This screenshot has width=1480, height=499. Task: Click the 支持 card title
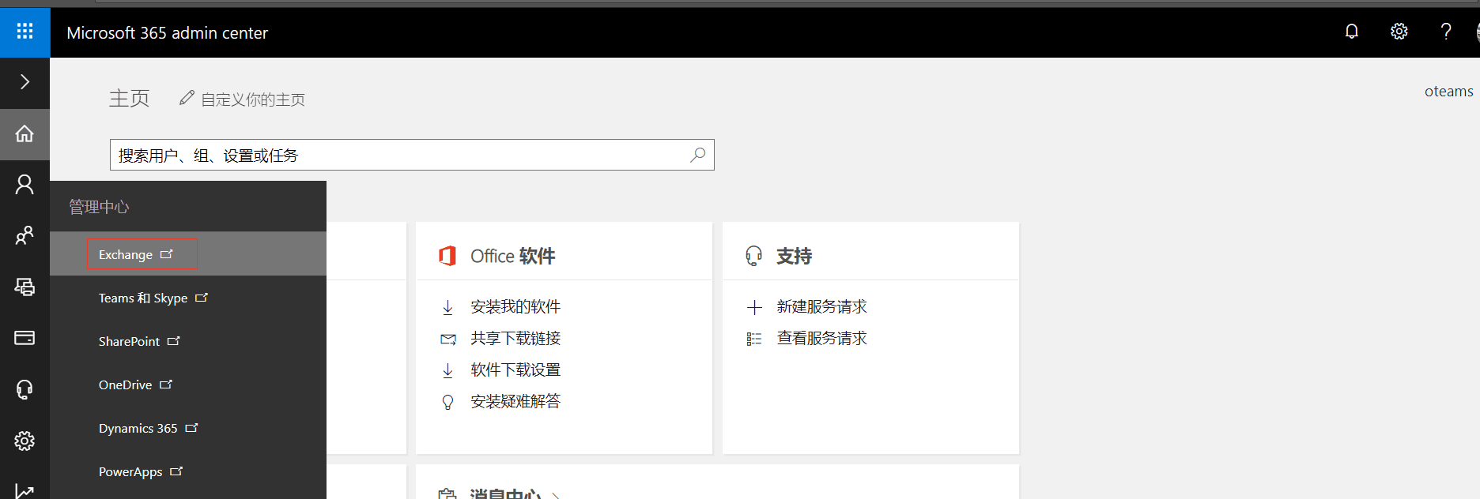(x=795, y=256)
